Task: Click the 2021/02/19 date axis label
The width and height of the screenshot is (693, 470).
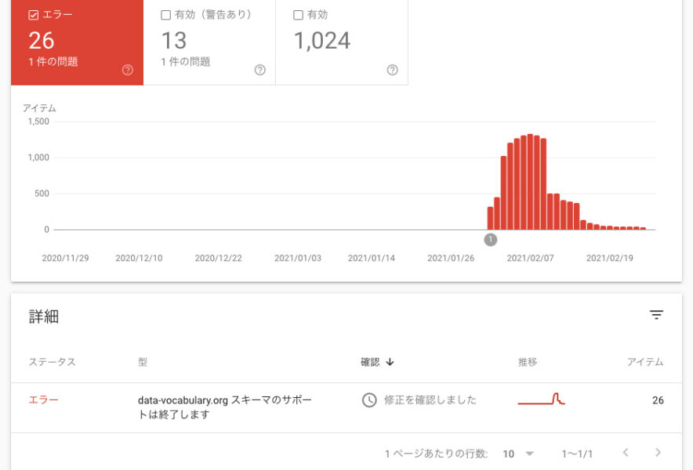Action: point(609,258)
